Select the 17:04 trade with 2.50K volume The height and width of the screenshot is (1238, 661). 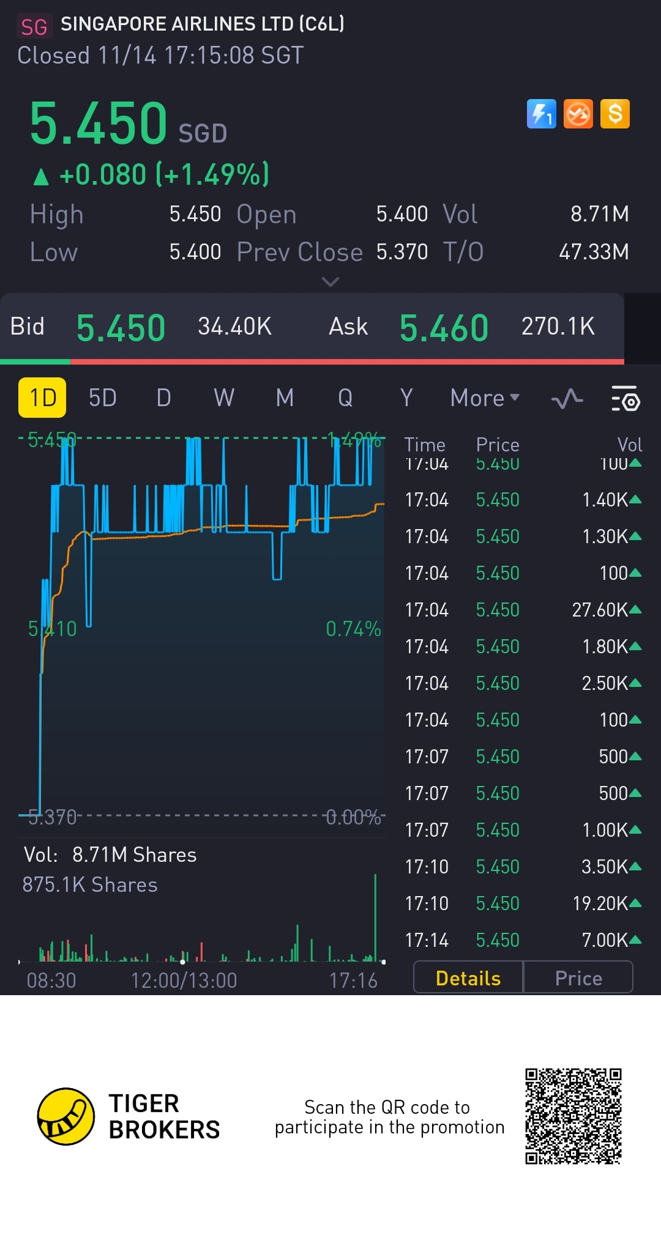click(523, 683)
